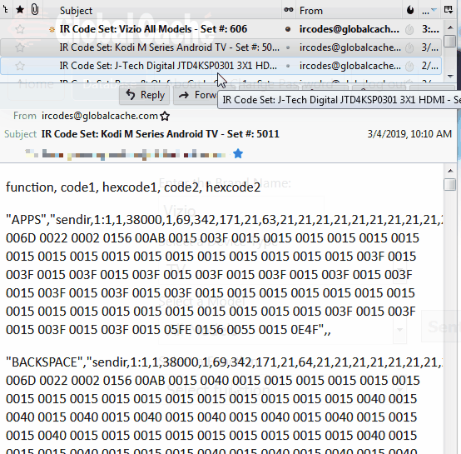Image resolution: width=461 pixels, height=454 pixels.
Task: Sort by the date column dropdown
Action: coord(429,11)
